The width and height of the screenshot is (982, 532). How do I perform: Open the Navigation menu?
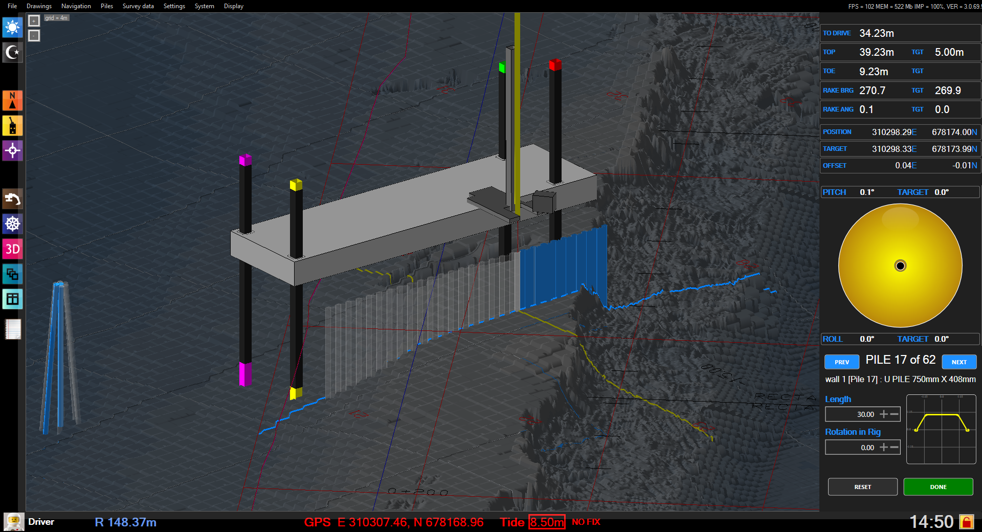(76, 6)
